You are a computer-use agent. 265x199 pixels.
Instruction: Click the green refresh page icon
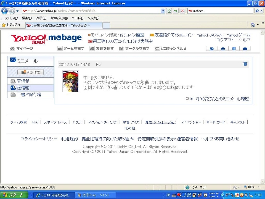point(176,11)
